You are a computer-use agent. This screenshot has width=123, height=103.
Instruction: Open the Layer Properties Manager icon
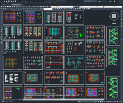50,7
